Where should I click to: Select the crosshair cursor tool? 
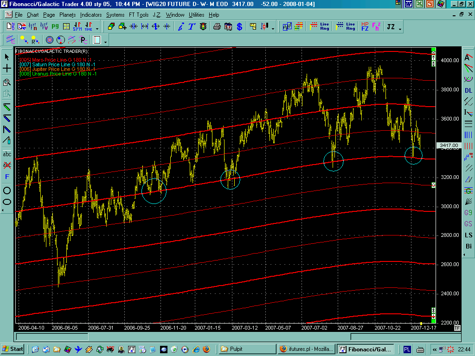pos(7,69)
